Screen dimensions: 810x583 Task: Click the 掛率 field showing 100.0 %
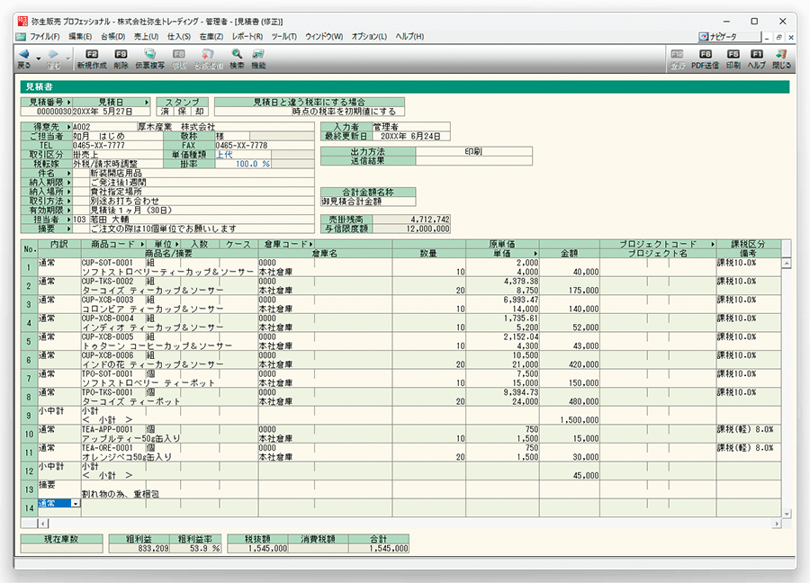(x=243, y=164)
